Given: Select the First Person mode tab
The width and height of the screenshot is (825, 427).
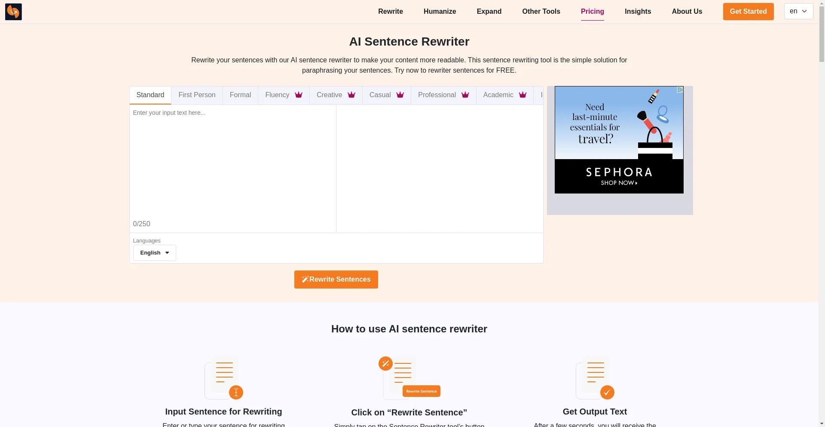Looking at the screenshot, I should click(197, 95).
